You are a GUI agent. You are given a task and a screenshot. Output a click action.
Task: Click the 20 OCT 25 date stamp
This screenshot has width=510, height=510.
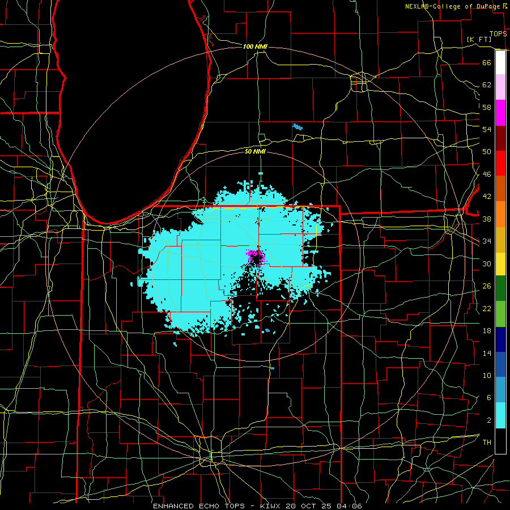[x=310, y=506]
